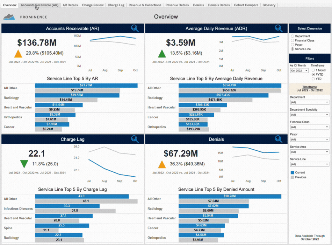Screen dimensions: 332x245
Task: Click the Accounts Receivable (AR) panel header
Action: click(72, 29)
